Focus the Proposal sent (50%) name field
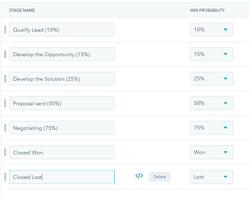249x197 pixels. [62, 103]
